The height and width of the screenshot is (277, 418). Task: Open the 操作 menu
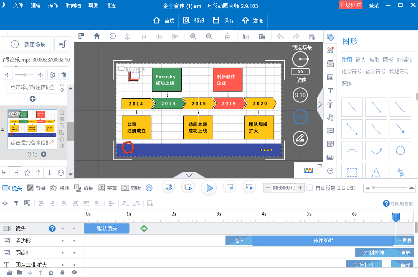coord(53,5)
